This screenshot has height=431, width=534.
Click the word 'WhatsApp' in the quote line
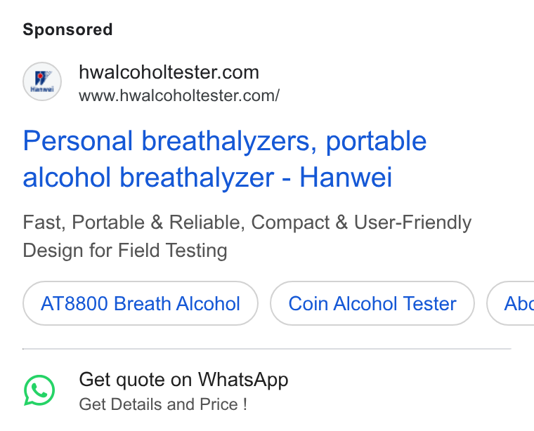[243, 380]
